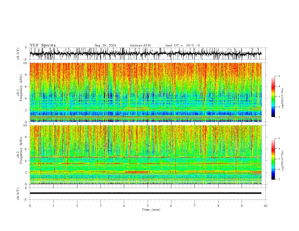Screen dimensions: 299x231
Task: Click the ch.1 voltage waveform trace
Action: click(x=146, y=54)
